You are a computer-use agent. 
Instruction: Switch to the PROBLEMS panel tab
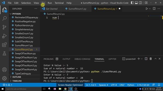point(48,59)
